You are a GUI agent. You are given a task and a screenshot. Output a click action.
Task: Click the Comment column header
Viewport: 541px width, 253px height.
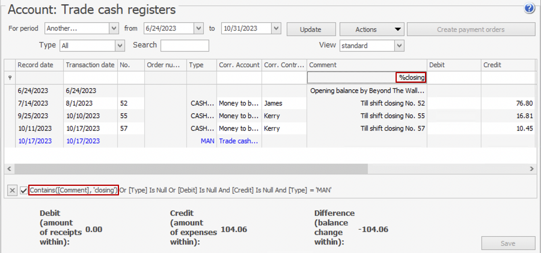(366, 65)
